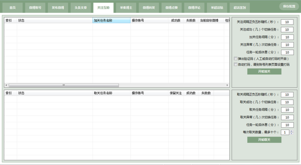Switch to the 超话签到 tab

(240, 8)
